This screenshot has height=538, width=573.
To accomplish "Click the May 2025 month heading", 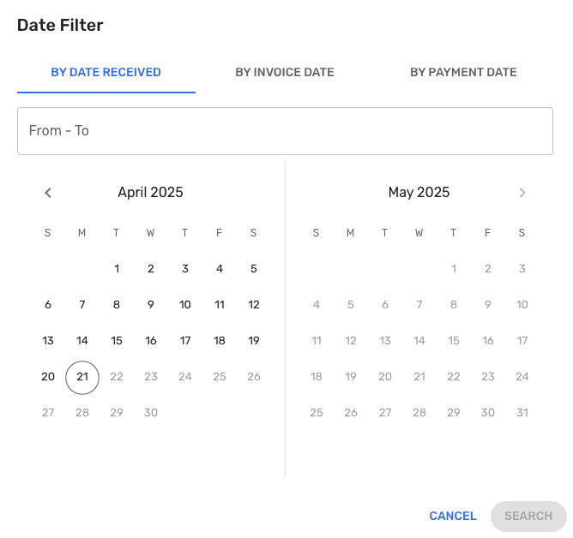I will [x=419, y=193].
